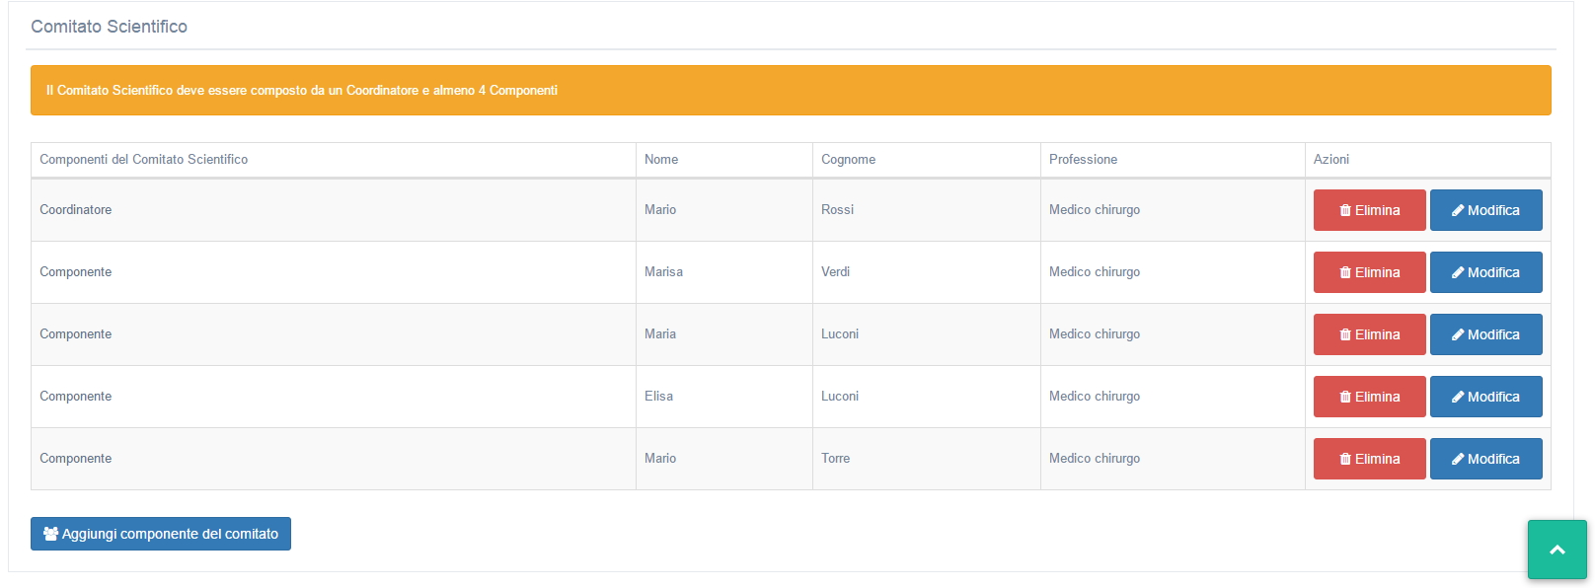Image resolution: width=1595 pixels, height=588 pixels.
Task: Select the Comitato Scientifico section title
Action: tap(109, 27)
